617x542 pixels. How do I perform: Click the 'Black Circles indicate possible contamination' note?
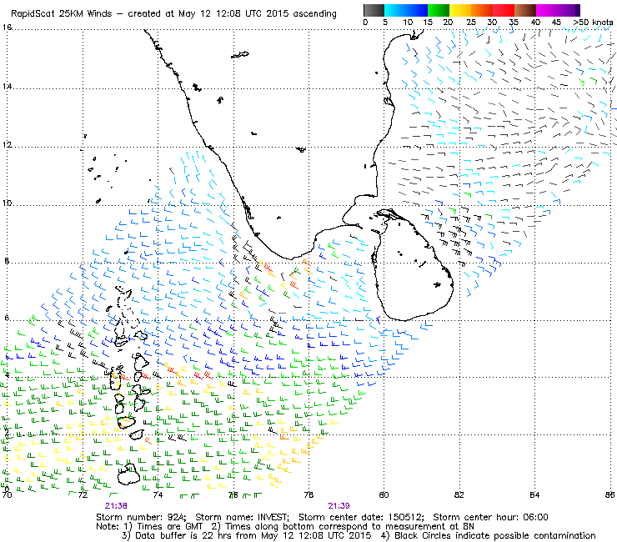coord(495,535)
